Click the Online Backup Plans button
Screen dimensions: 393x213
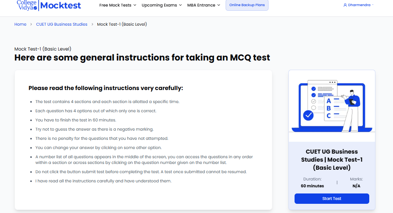pyautogui.click(x=247, y=5)
